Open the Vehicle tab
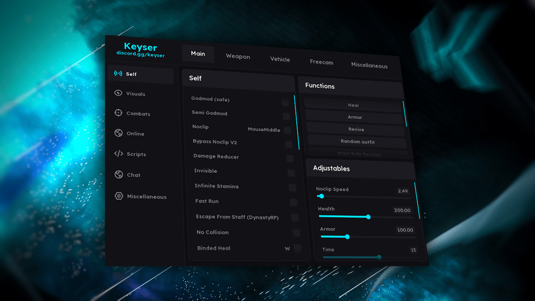Image resolution: width=535 pixels, height=301 pixels. (x=280, y=59)
